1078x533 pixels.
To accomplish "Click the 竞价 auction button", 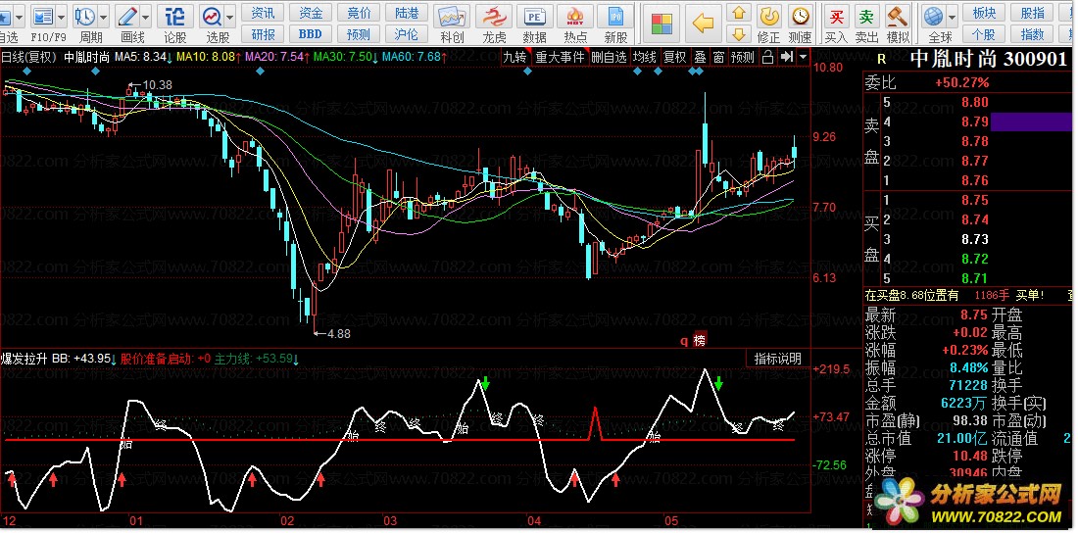I will (x=359, y=13).
